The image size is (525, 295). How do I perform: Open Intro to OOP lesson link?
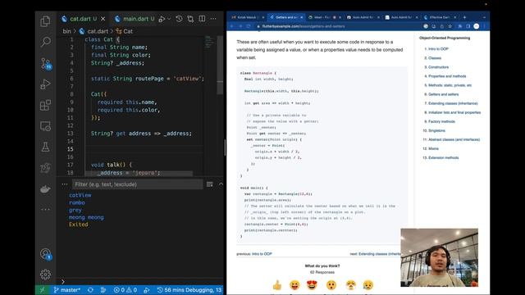coord(438,49)
